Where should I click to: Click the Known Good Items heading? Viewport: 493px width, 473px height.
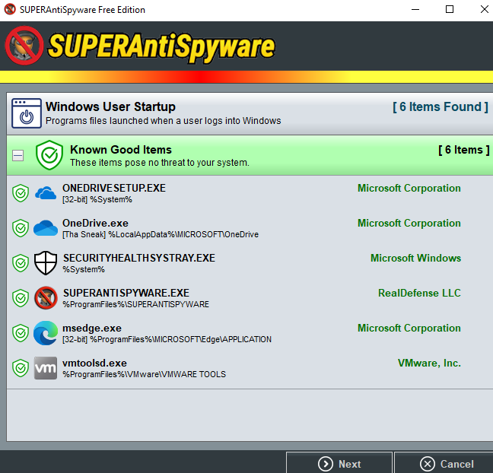[121, 150]
